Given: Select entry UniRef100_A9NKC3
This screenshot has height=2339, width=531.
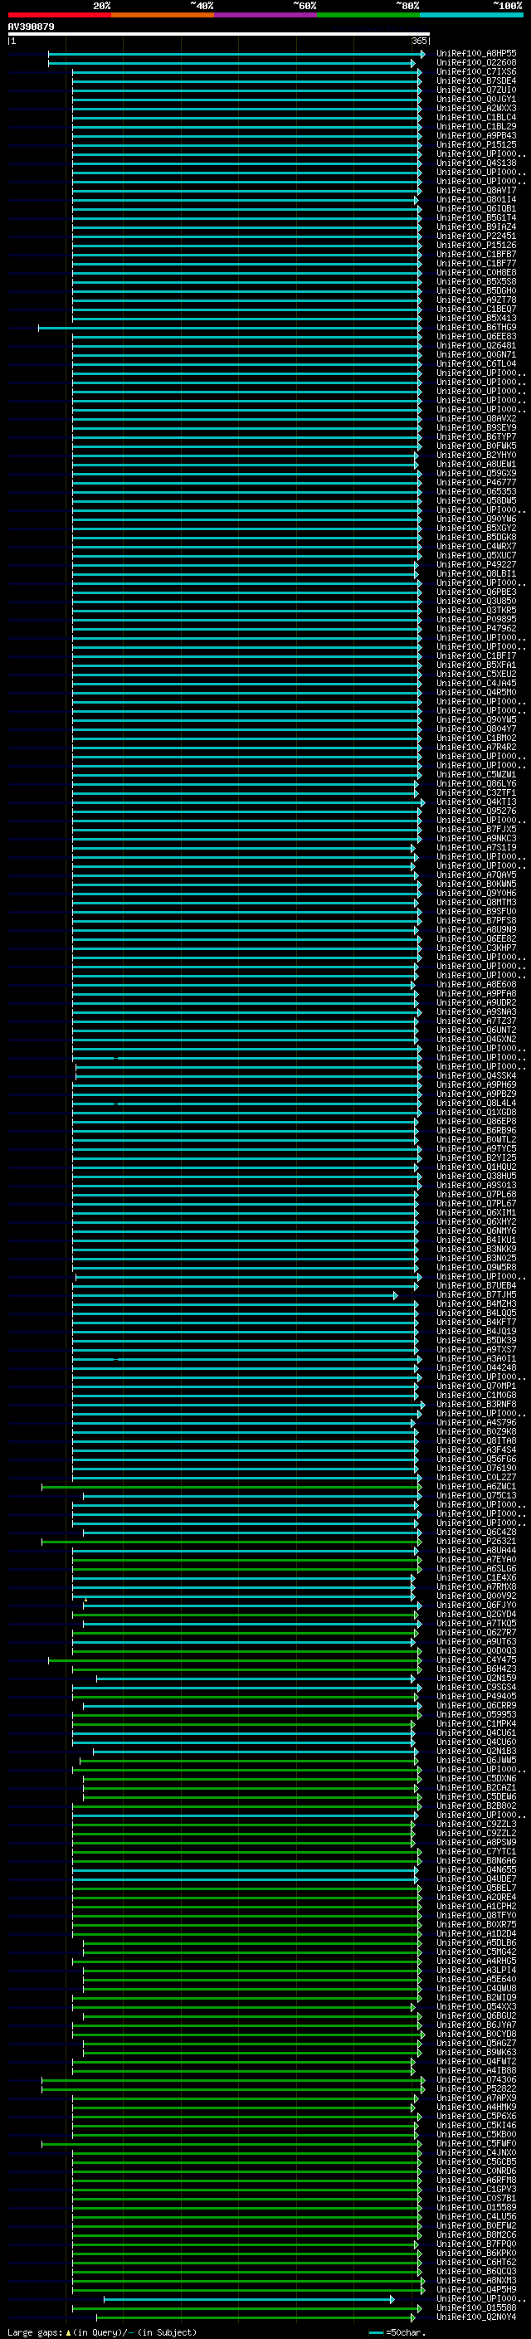Looking at the screenshot, I should pos(476,838).
